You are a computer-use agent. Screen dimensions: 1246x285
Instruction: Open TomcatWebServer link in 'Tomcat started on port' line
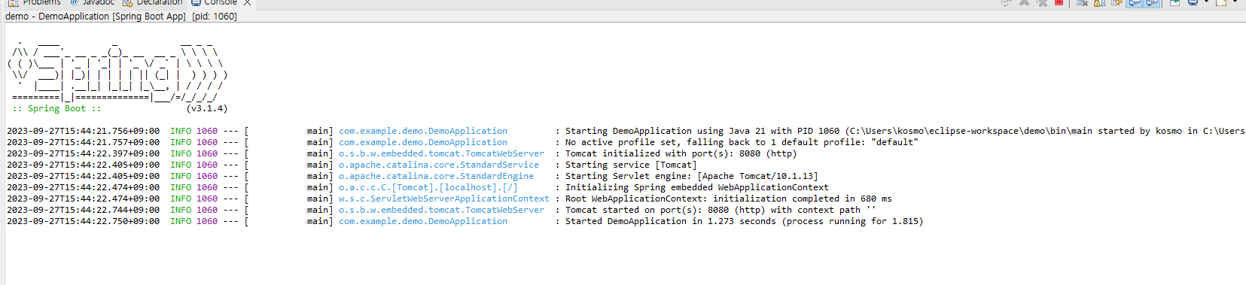(x=441, y=210)
